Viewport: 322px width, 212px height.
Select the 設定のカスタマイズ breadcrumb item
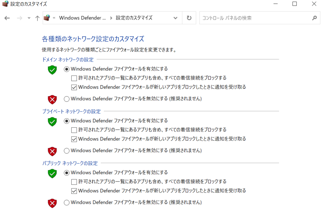pos(134,18)
